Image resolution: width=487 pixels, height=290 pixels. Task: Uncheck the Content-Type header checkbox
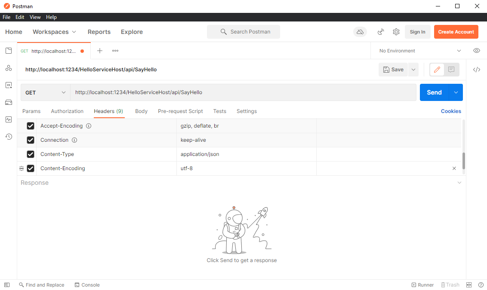pos(31,154)
